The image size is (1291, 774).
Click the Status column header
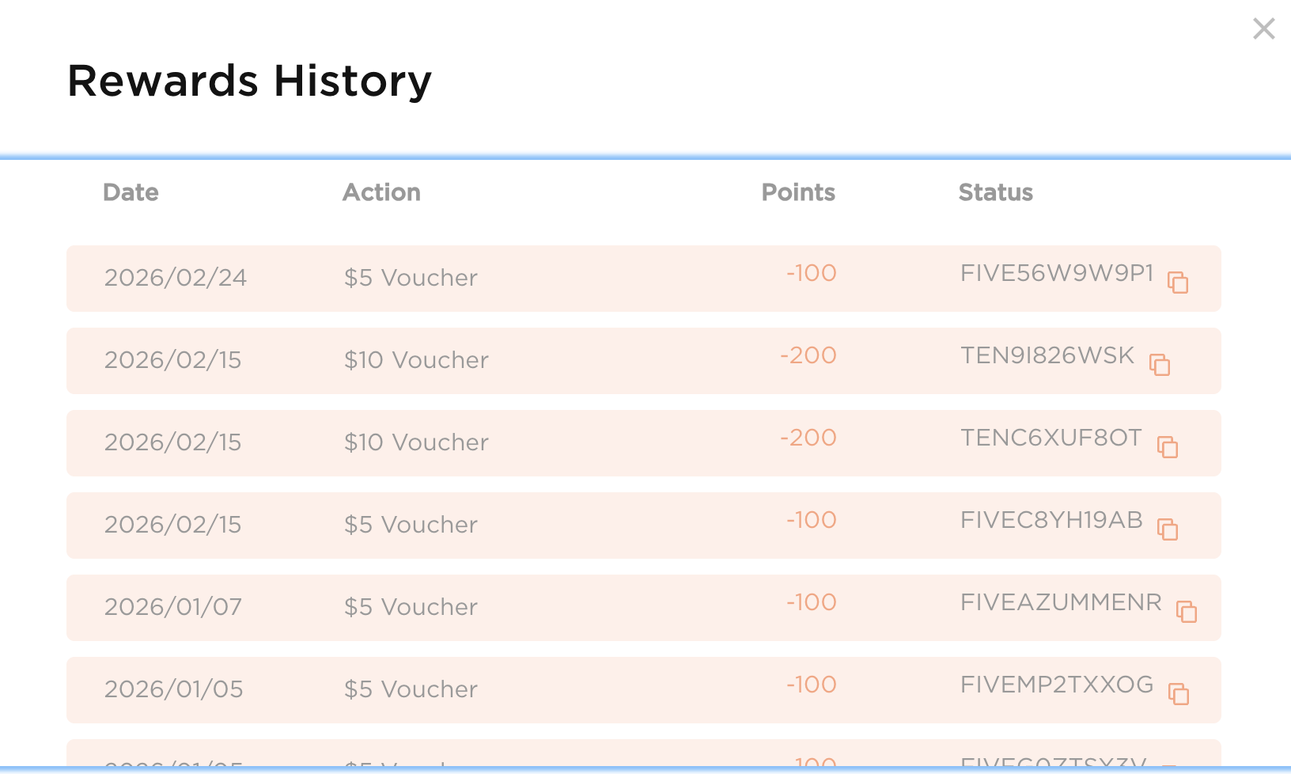pos(995,192)
